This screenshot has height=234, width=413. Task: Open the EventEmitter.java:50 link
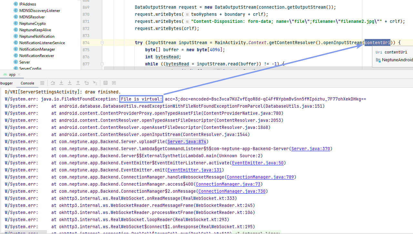[x=257, y=163]
